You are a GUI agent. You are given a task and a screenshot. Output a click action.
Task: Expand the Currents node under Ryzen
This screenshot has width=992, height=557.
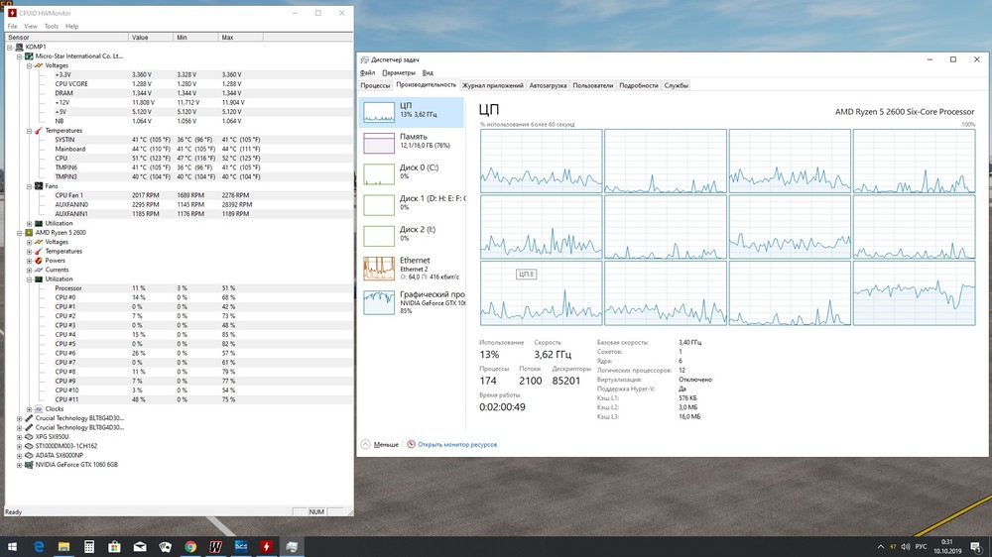(29, 270)
